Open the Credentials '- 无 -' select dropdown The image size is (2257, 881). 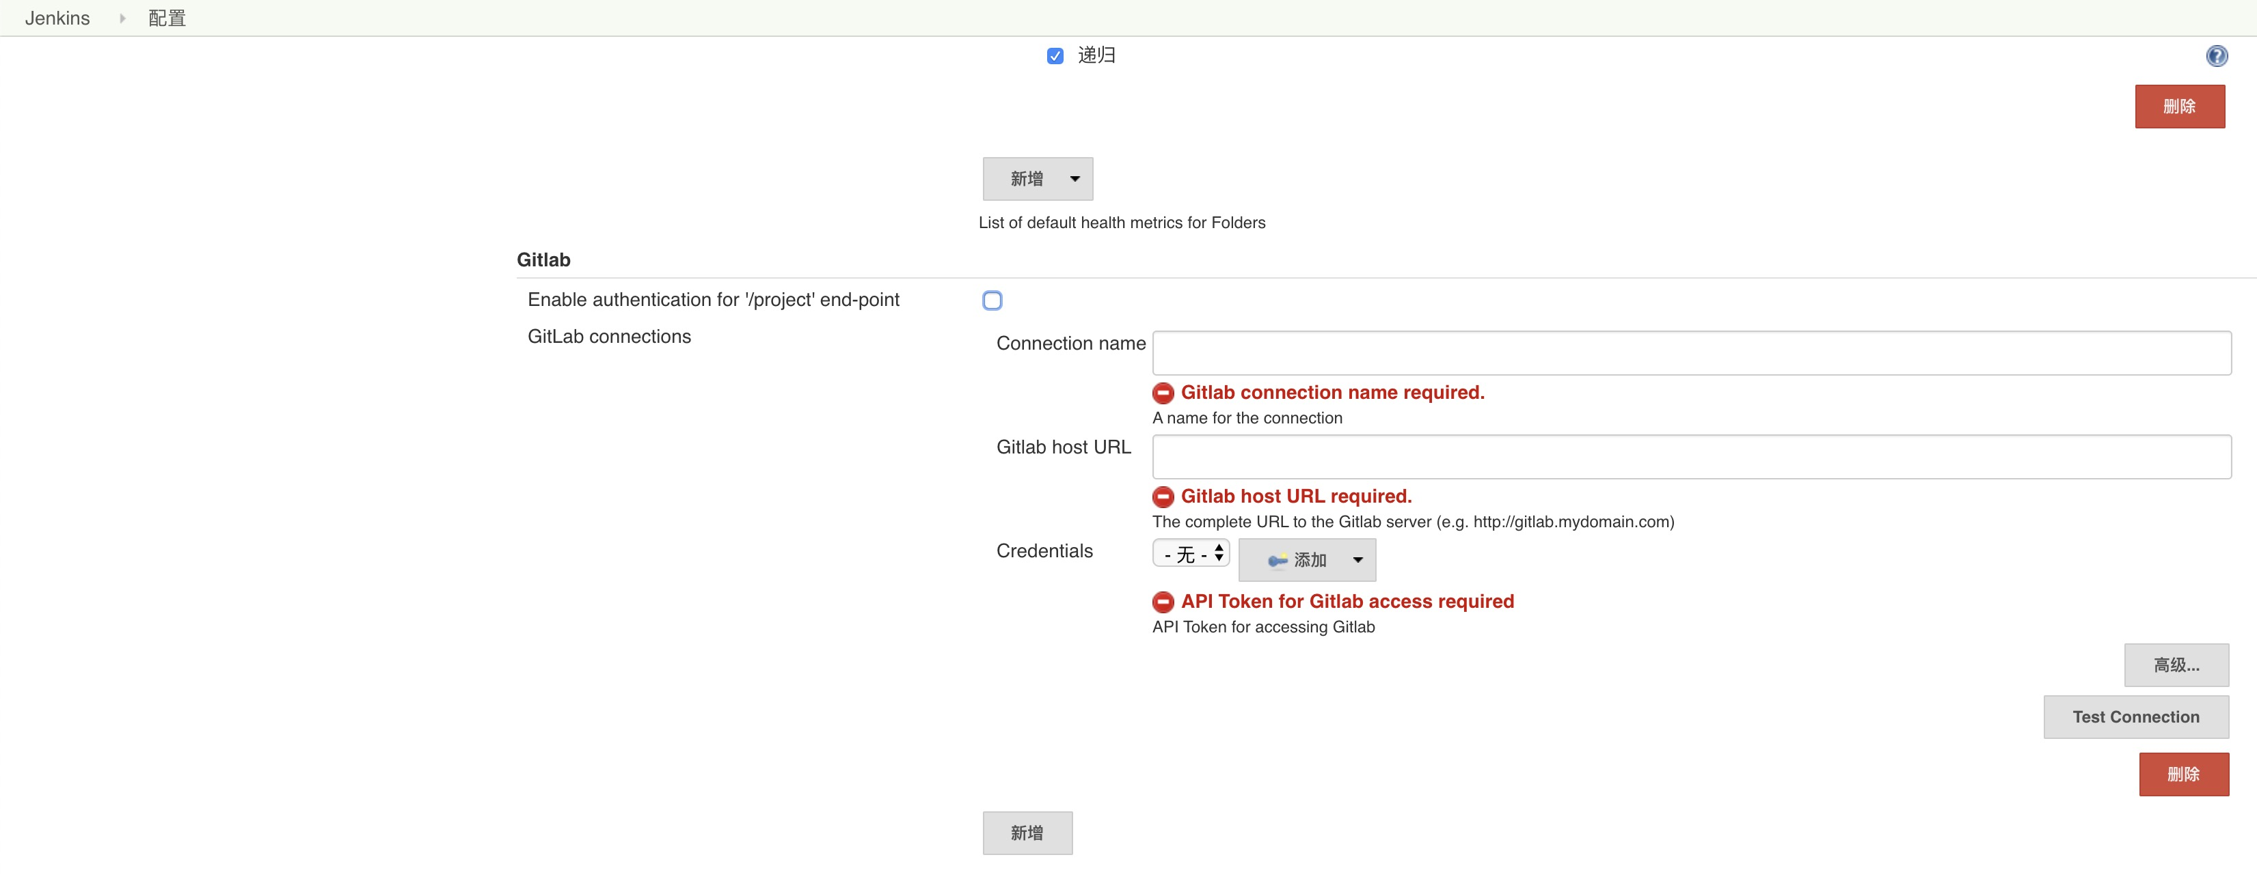1191,553
